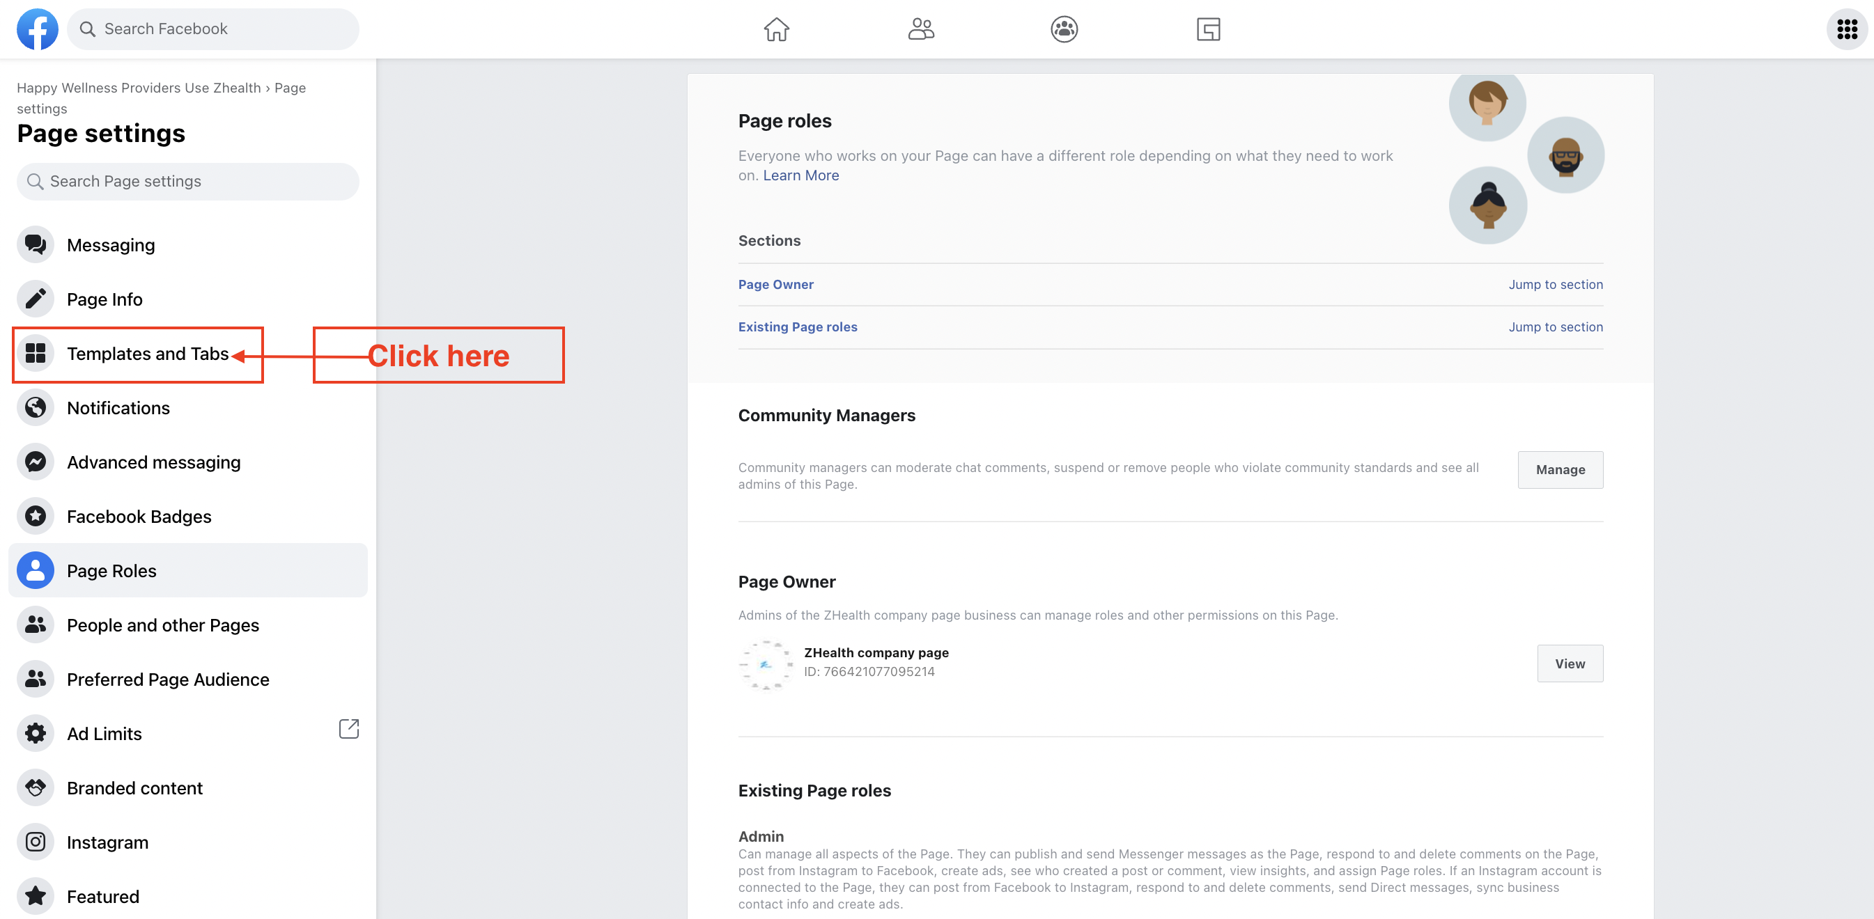The width and height of the screenshot is (1874, 919).
Task: Click the Happy Wellness Providers Use Zhealth breadcrumb
Action: point(138,87)
